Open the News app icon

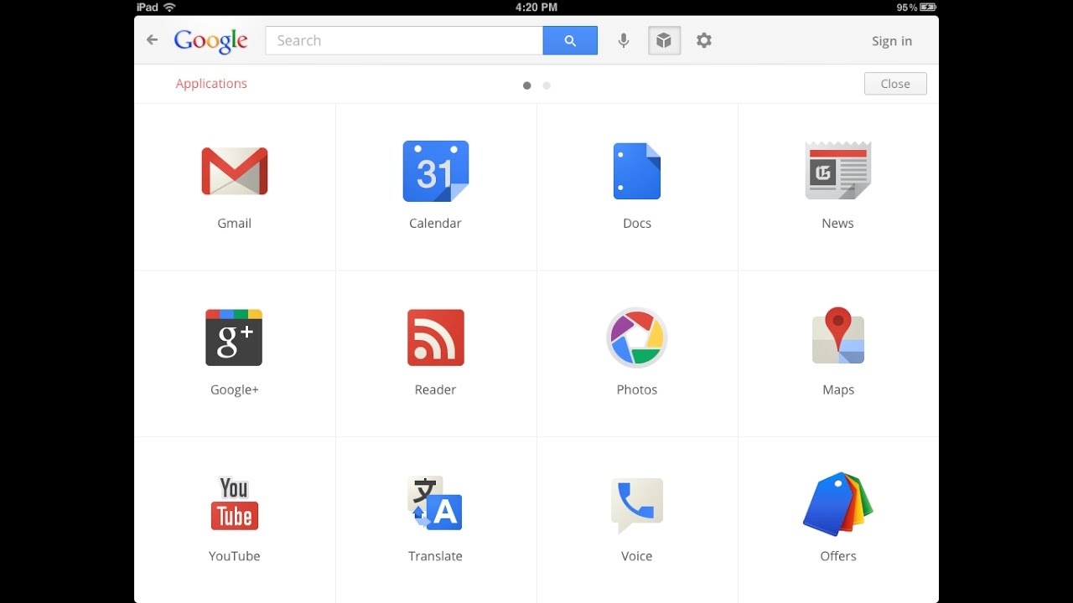838,170
